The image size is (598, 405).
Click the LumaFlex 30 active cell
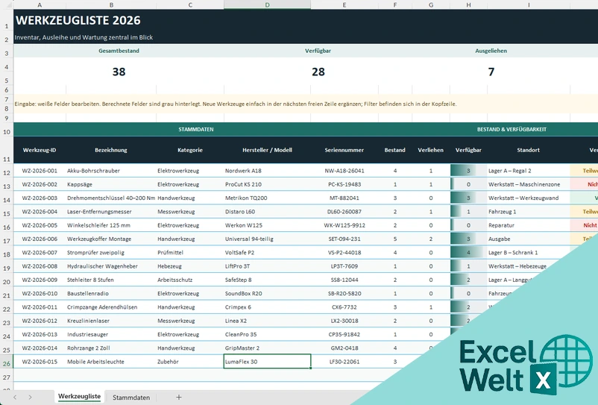click(267, 362)
